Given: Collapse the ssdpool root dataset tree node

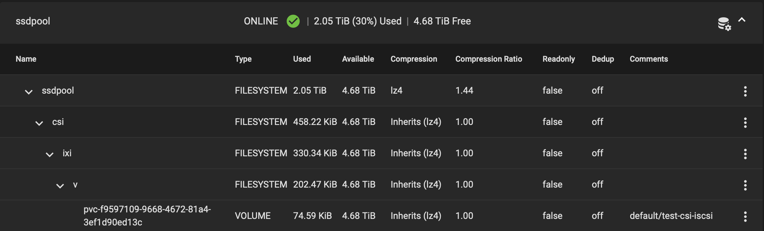Looking at the screenshot, I should point(29,92).
